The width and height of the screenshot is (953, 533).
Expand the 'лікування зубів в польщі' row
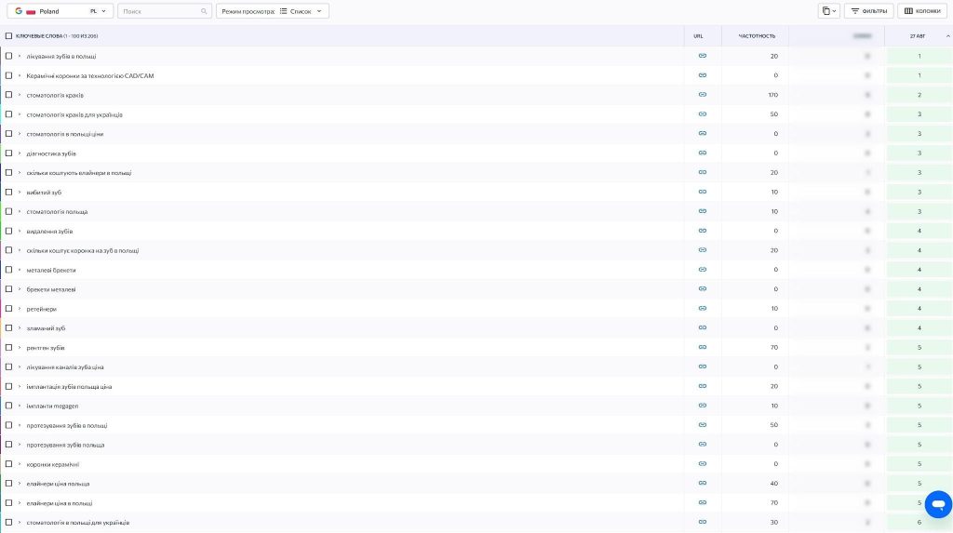pyautogui.click(x=20, y=56)
